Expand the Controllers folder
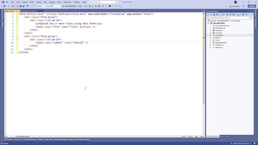Viewport: 258px width, 145px height. (x=210, y=35)
